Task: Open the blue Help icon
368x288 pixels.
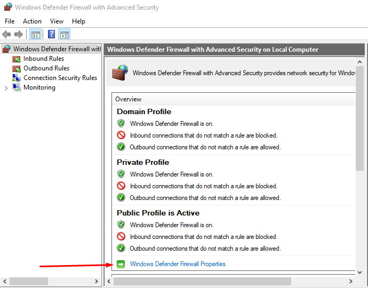Action: pyautogui.click(x=51, y=35)
